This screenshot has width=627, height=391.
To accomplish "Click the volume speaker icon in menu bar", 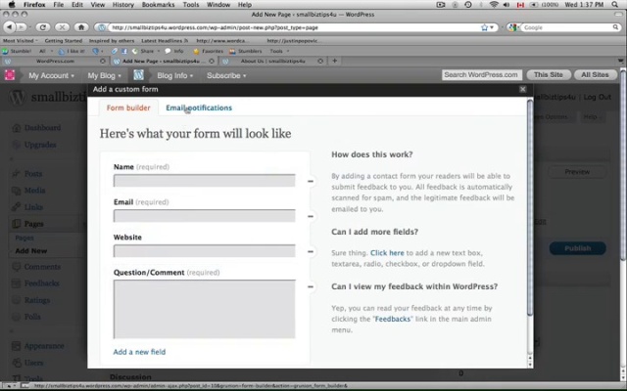I will point(506,5).
